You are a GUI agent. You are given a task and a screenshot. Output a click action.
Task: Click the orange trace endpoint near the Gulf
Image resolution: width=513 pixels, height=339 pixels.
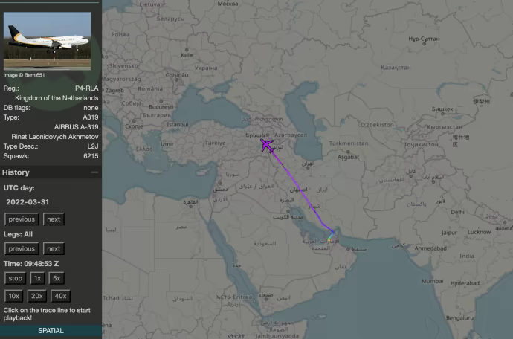332,236
